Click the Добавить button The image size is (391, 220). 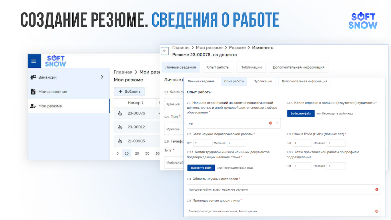pos(129,91)
